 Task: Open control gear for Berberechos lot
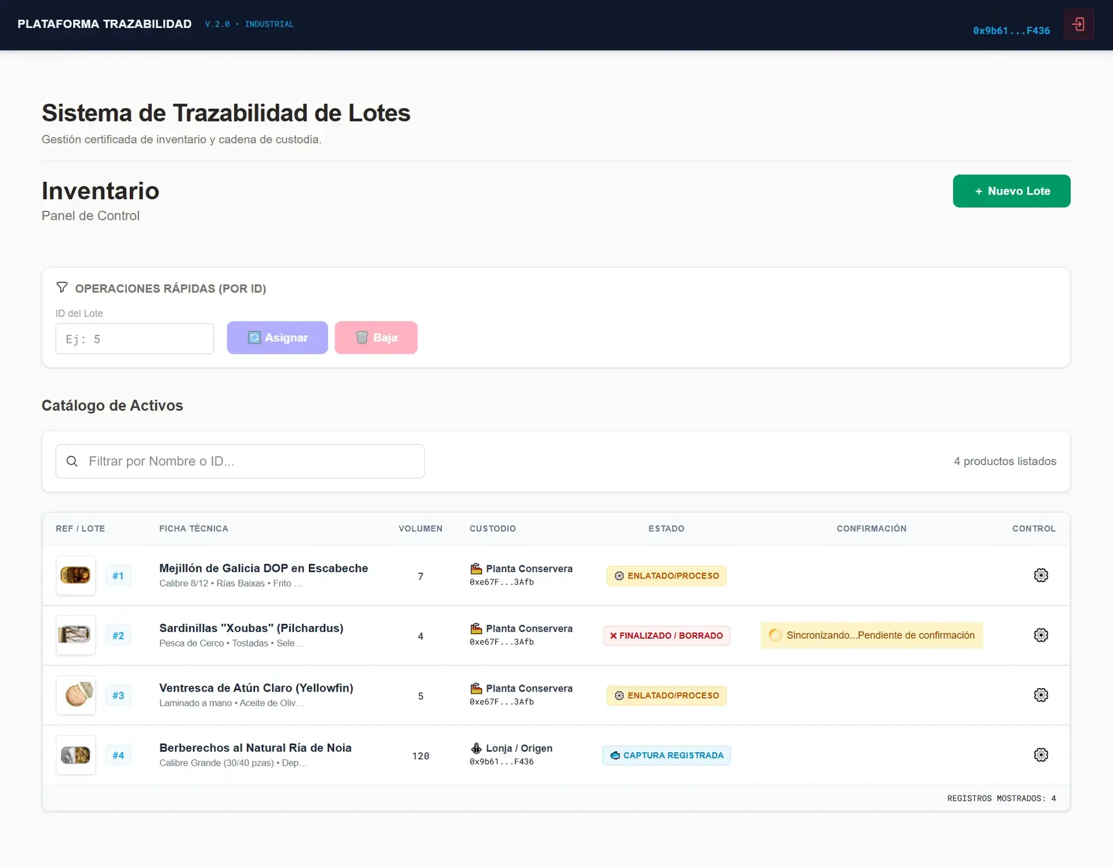(1041, 755)
